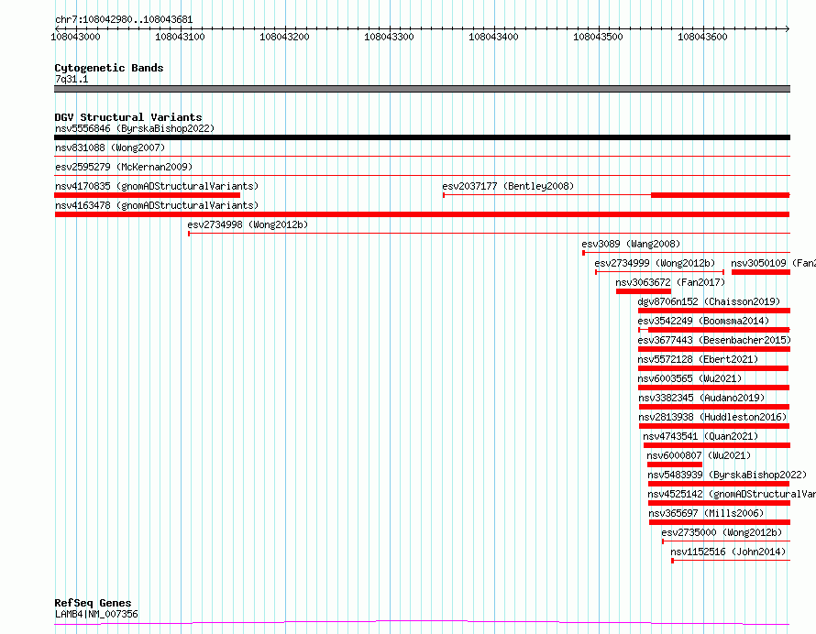Click nsv3050109 variant label
The width and height of the screenshot is (816, 634).
[x=773, y=263]
